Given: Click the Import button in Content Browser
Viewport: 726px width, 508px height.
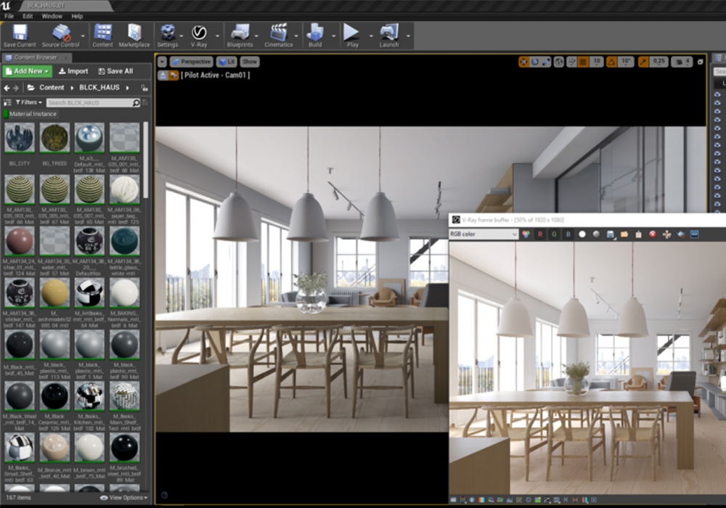Looking at the screenshot, I should coord(73,71).
